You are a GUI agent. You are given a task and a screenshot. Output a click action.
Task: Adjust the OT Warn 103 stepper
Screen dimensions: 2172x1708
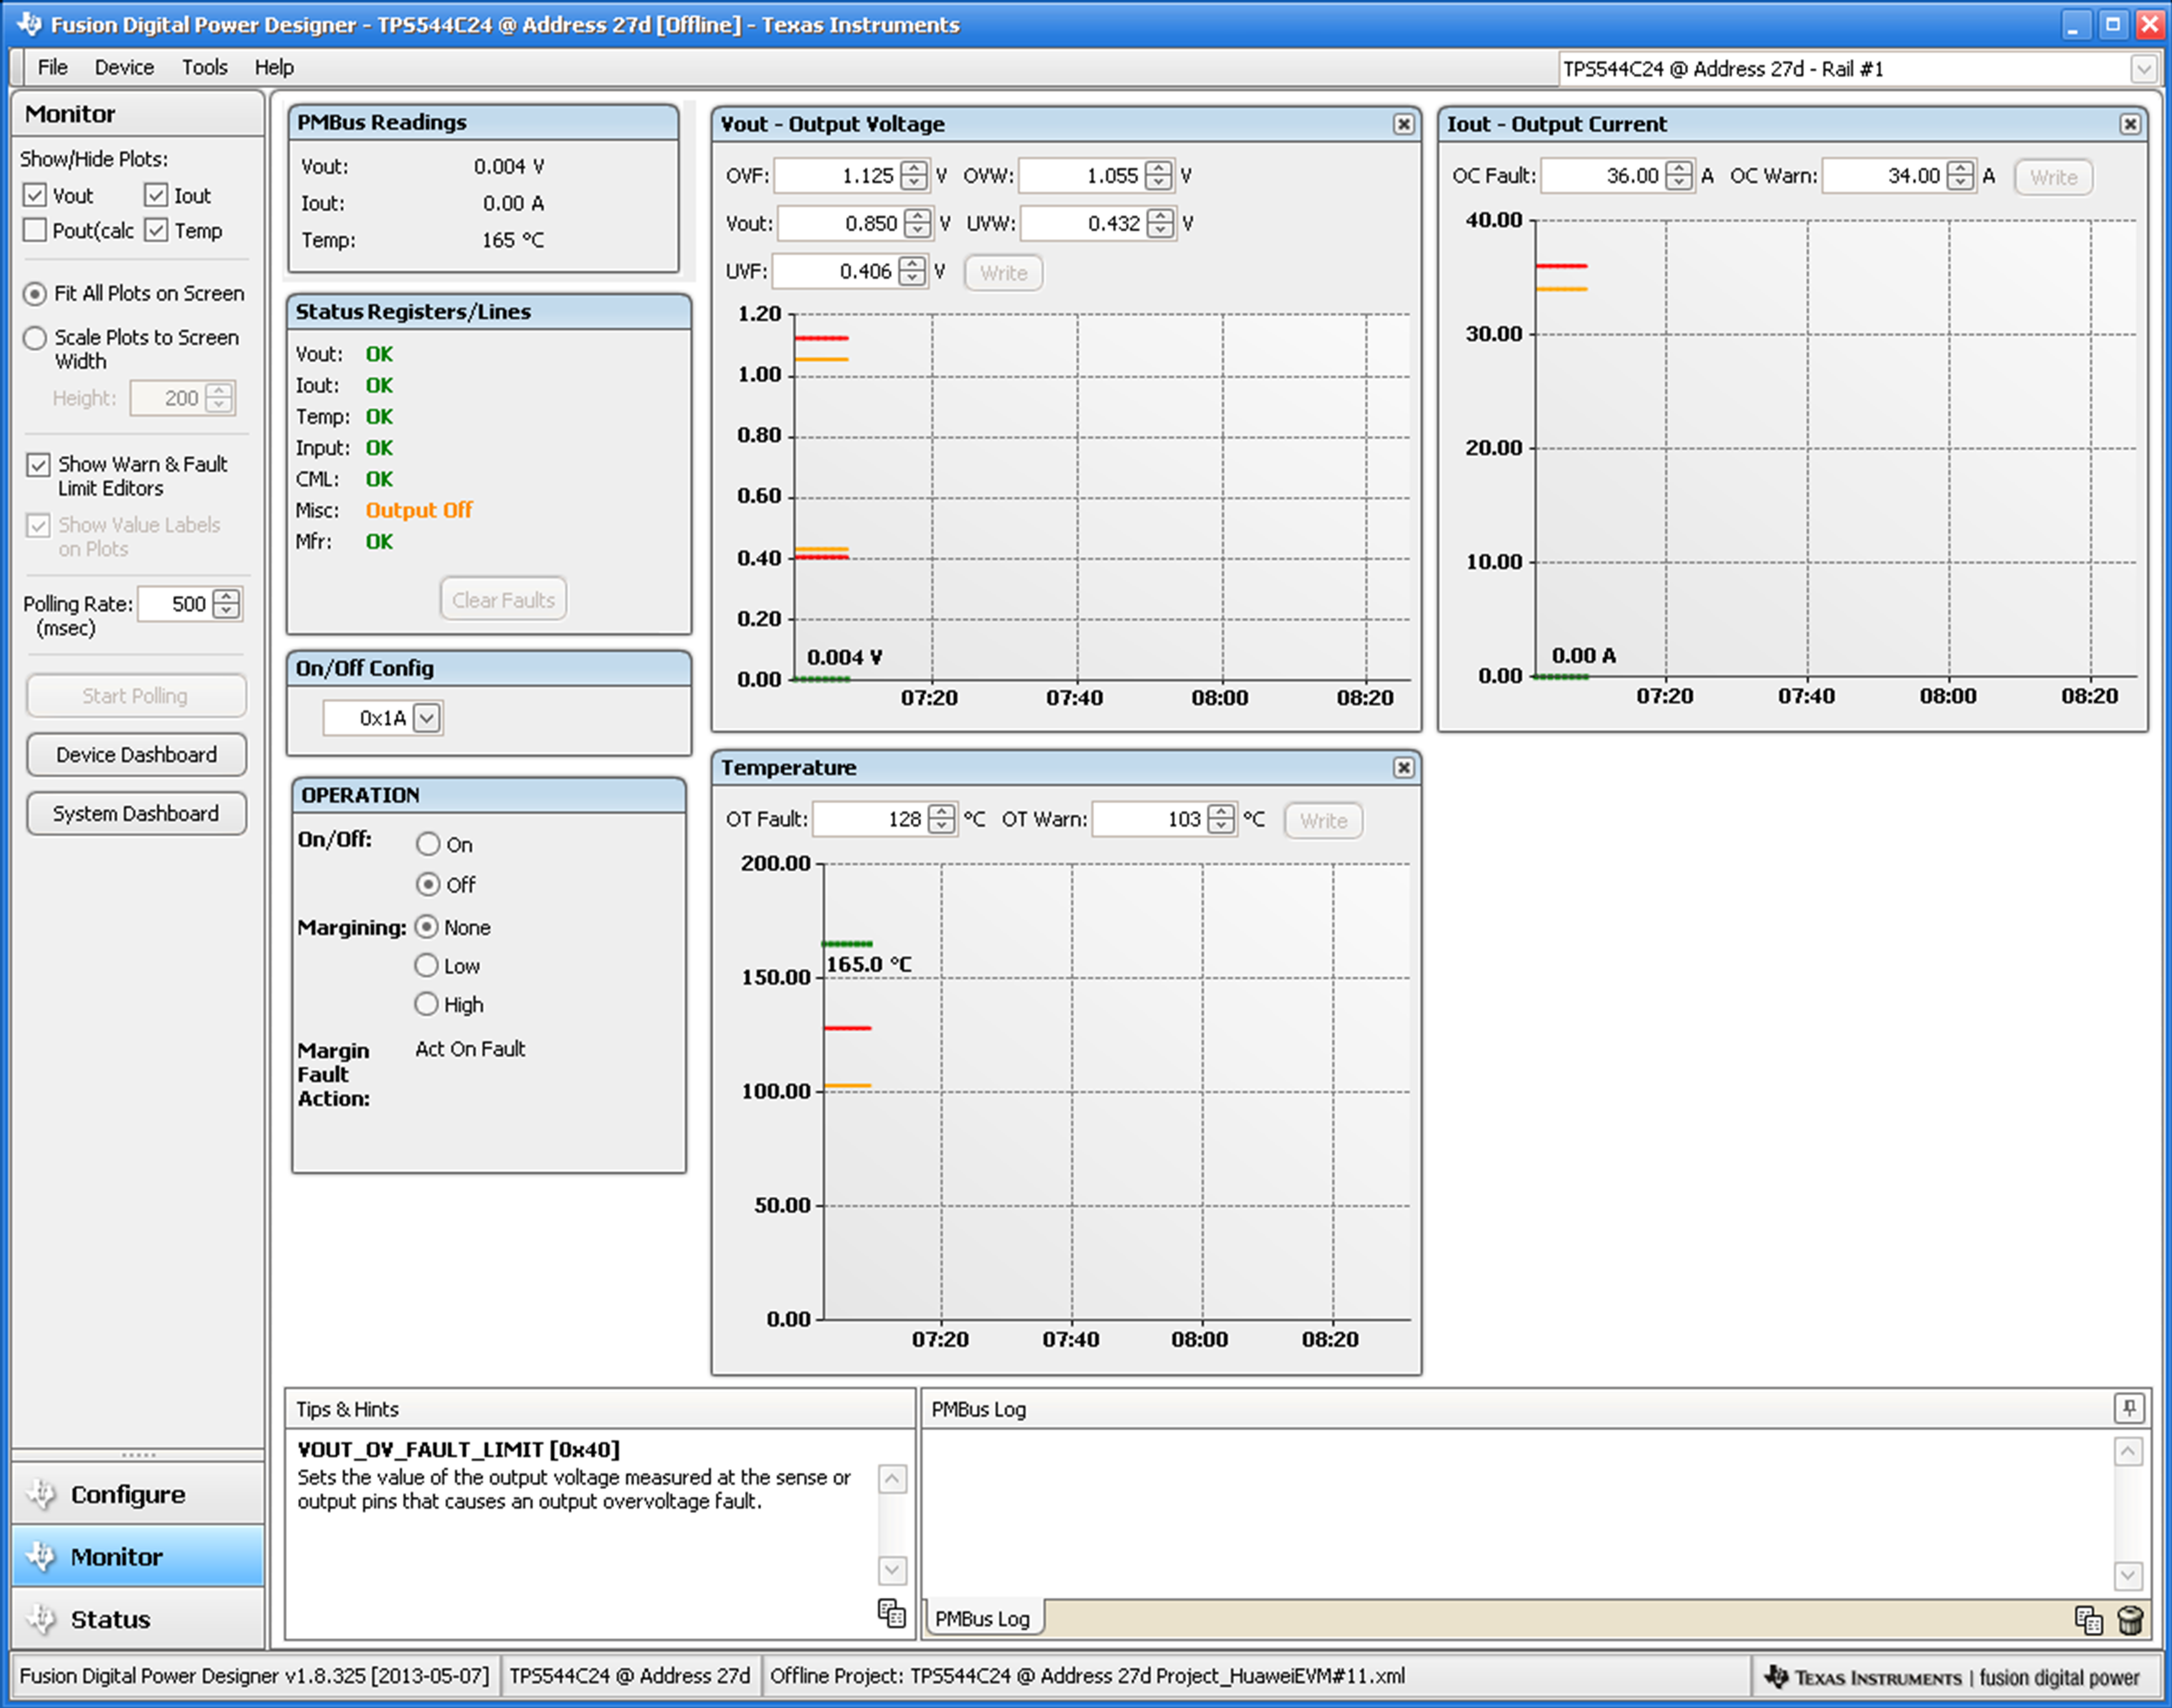[1221, 819]
